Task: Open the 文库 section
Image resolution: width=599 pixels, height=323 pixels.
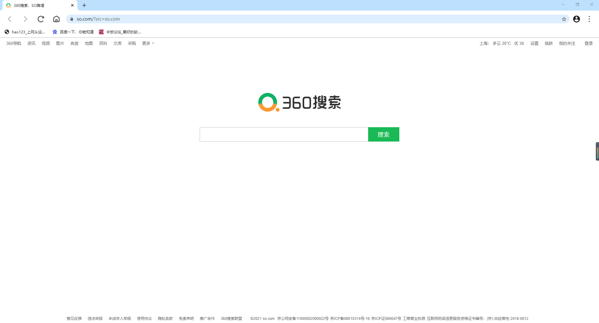Action: click(x=118, y=43)
